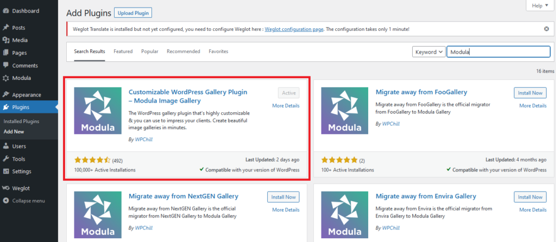The image size is (556, 242).
Task: Switch to the Popular plugins tab
Action: (x=150, y=52)
